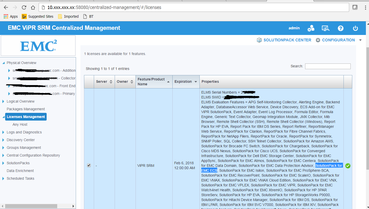This screenshot has height=209, width=369.
Task: Click the Configuration gear icon
Action: (x=318, y=40)
